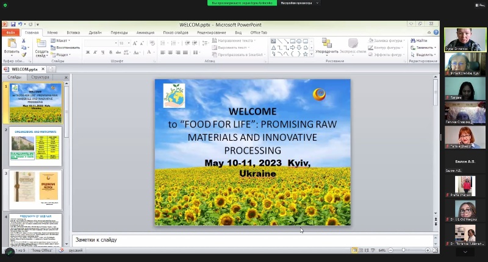This screenshot has width=488, height=262.
Task: Click the Создать слайд new slide icon
Action: click(41, 43)
